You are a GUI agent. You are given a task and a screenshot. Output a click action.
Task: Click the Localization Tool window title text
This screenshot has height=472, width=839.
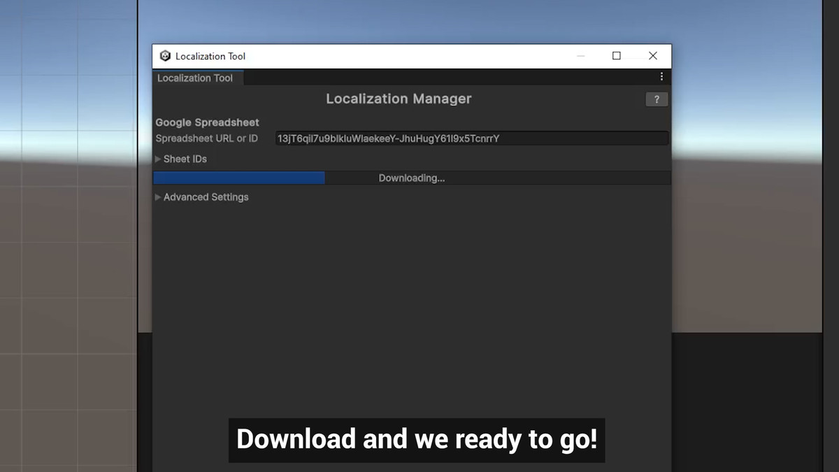(x=210, y=56)
